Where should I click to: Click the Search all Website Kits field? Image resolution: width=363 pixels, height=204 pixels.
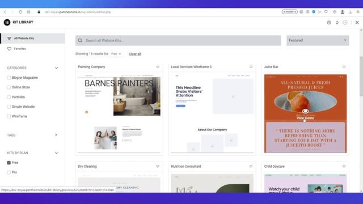[x=178, y=40]
